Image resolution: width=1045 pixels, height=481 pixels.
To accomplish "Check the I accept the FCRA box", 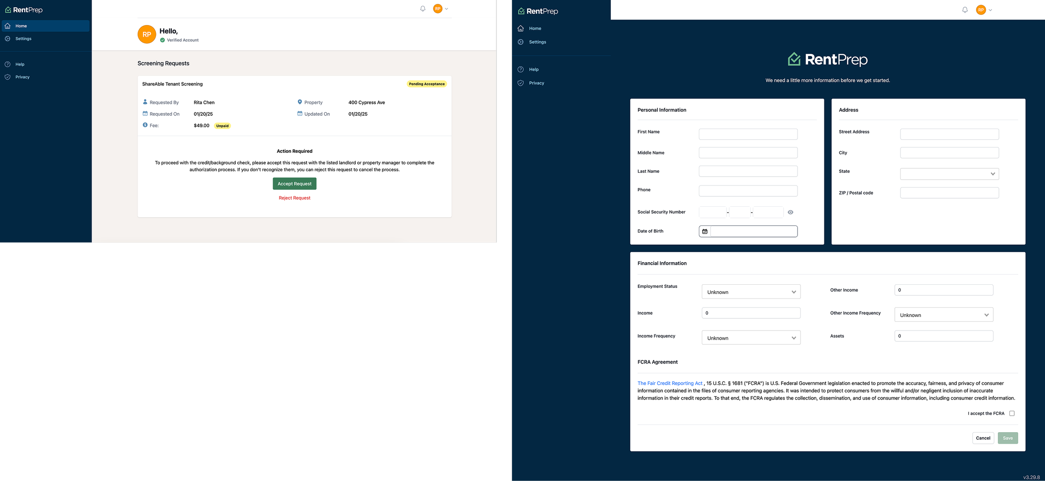I will [x=1012, y=413].
